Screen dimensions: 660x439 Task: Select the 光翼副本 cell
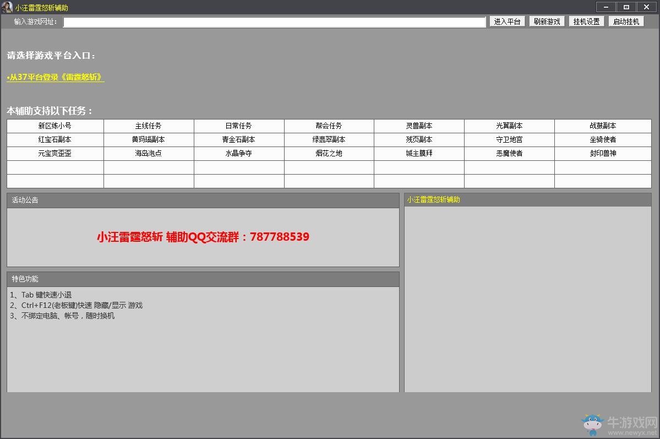coord(509,126)
